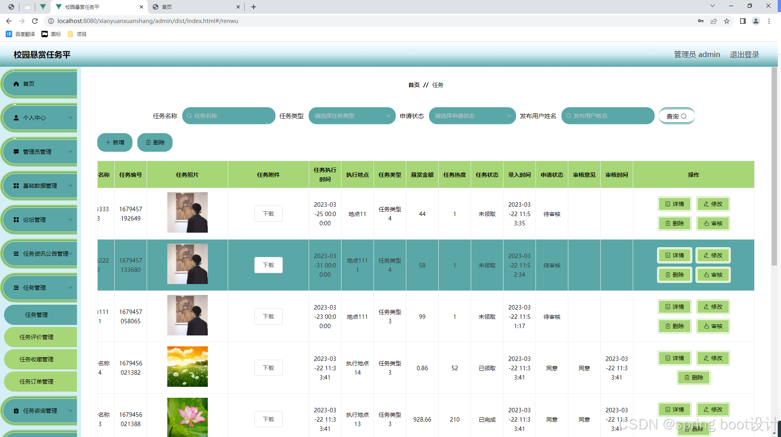Click the trash icon on top 删除 button
Image resolution: width=781 pixels, height=437 pixels.
(x=148, y=142)
